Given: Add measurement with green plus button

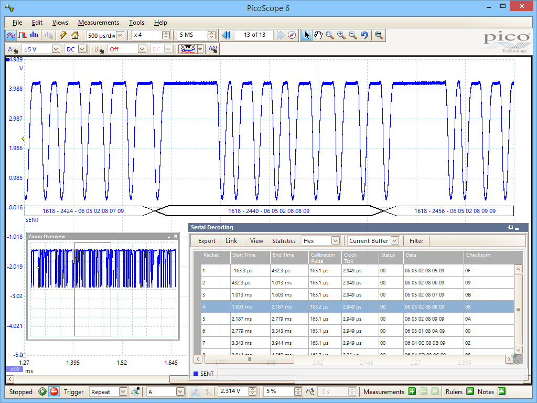Looking at the screenshot, I should tap(412, 391).
